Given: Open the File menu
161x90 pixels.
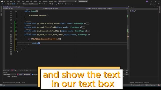Looking at the screenshot, I should (x=5, y=1).
